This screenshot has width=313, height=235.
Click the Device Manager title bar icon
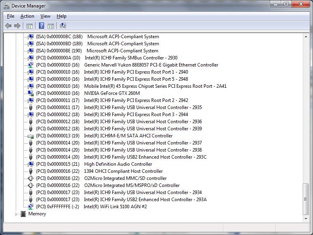click(x=6, y=6)
